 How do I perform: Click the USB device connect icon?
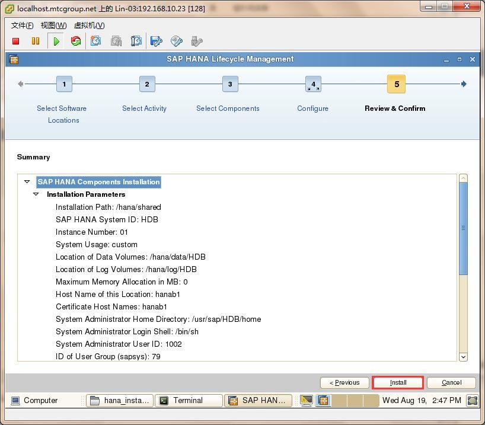click(196, 41)
